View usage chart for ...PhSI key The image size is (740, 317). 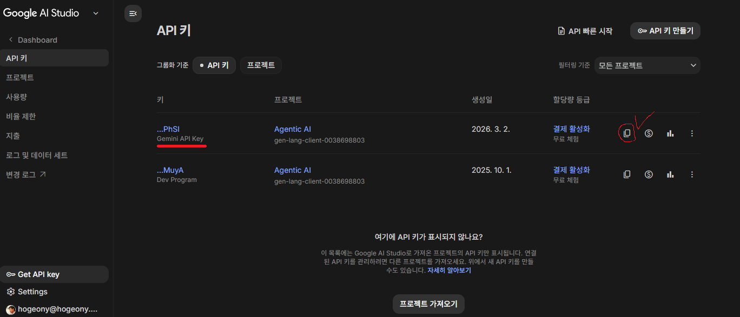pos(670,133)
